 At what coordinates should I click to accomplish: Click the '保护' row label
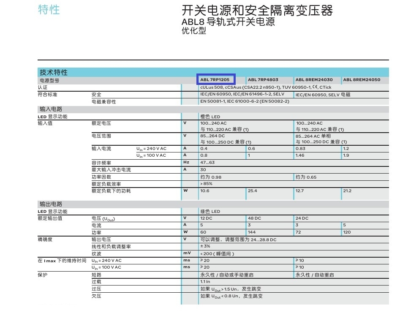43,275
